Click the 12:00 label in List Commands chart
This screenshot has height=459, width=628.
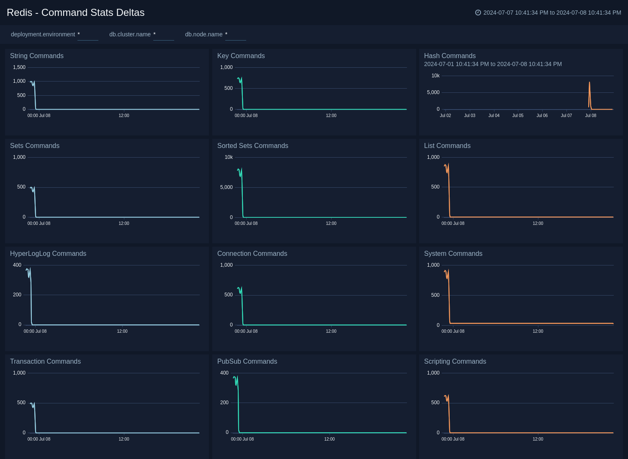point(538,223)
